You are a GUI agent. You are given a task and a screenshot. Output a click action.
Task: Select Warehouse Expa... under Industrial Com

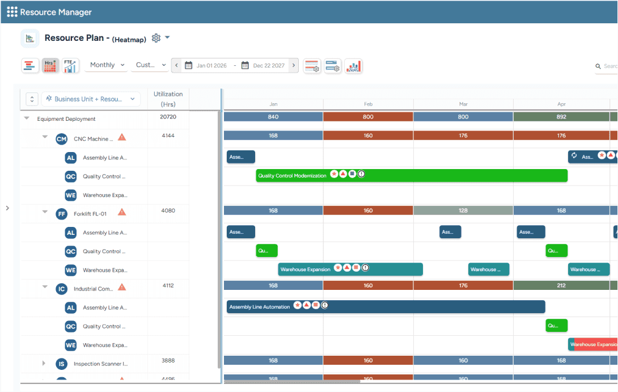[x=105, y=345]
